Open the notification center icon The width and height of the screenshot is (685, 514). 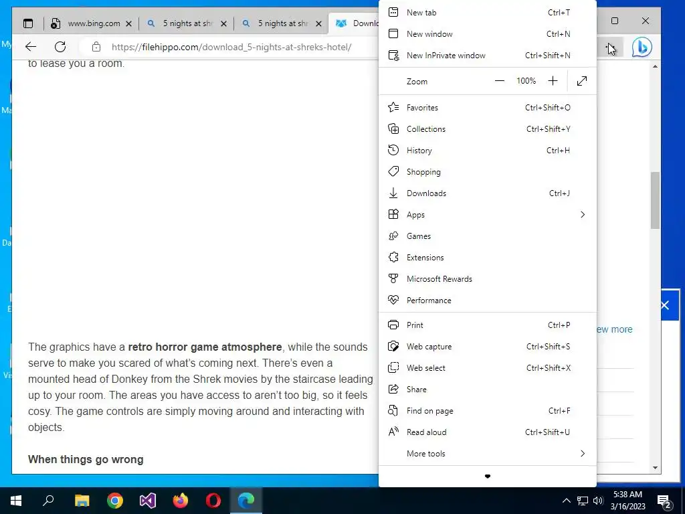point(664,501)
